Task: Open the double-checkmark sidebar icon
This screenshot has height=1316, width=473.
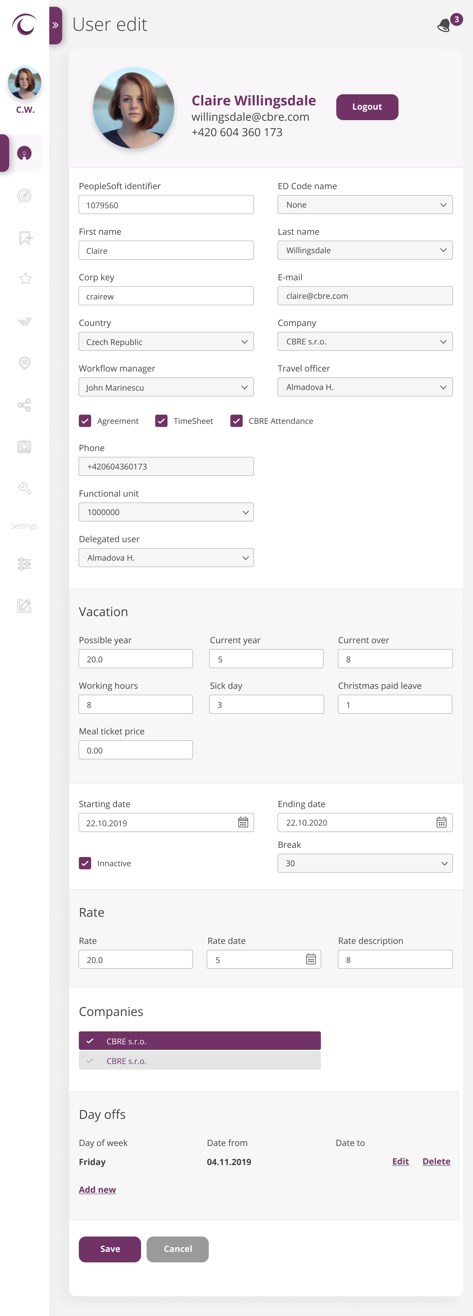Action: click(25, 321)
